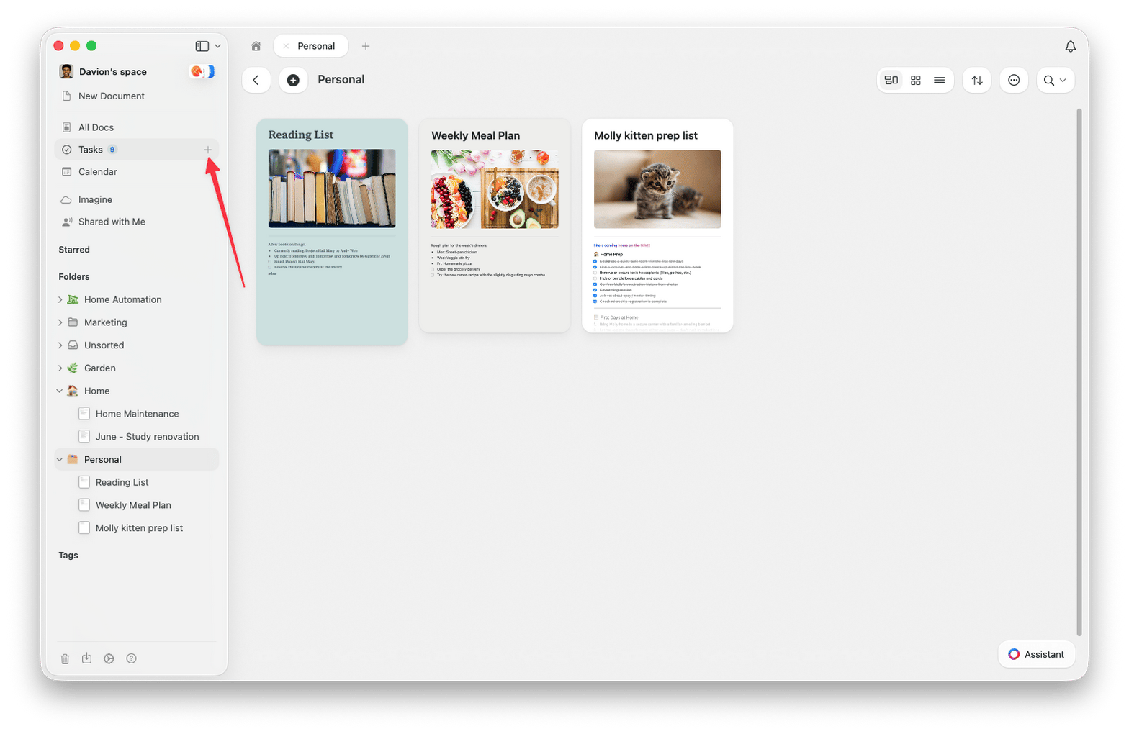Collapse the Personal folder chevron
The width and height of the screenshot is (1129, 734).
click(60, 459)
